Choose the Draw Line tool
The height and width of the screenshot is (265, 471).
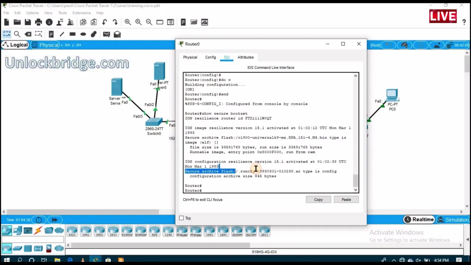pyautogui.click(x=62, y=34)
